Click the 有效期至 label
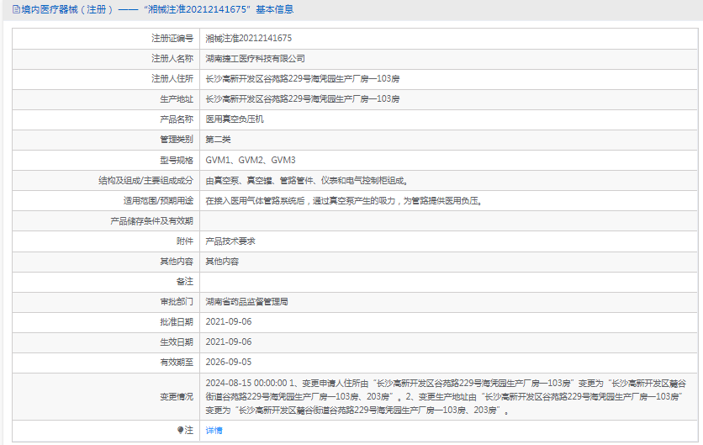This screenshot has height=445, width=703. coord(177,362)
